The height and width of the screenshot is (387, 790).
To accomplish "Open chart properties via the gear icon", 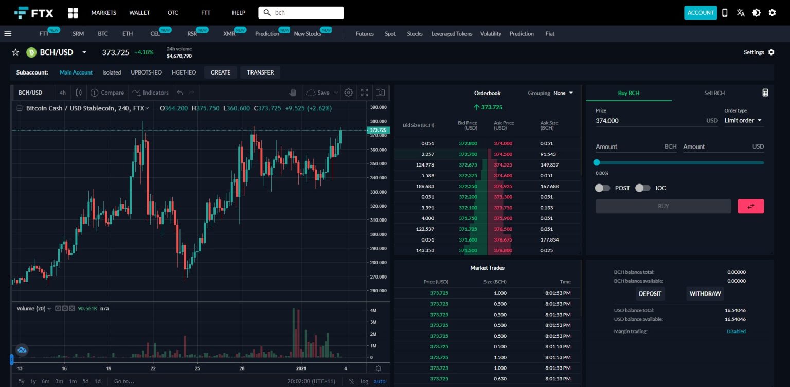I will (348, 93).
